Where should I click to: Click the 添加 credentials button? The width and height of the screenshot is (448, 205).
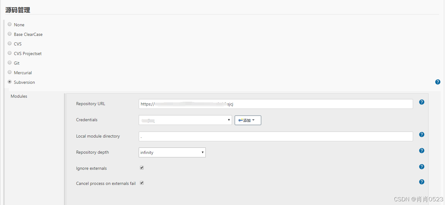point(248,120)
